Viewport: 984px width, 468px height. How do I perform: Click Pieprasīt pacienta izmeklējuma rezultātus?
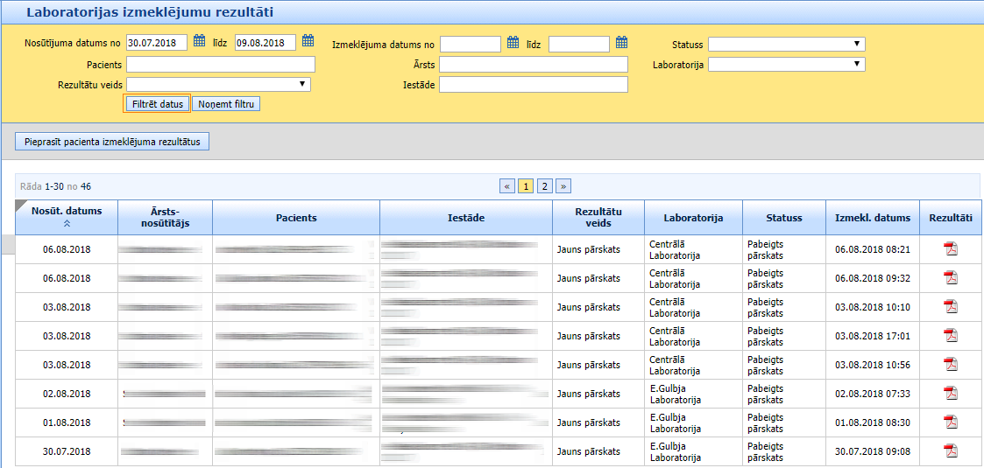(112, 142)
